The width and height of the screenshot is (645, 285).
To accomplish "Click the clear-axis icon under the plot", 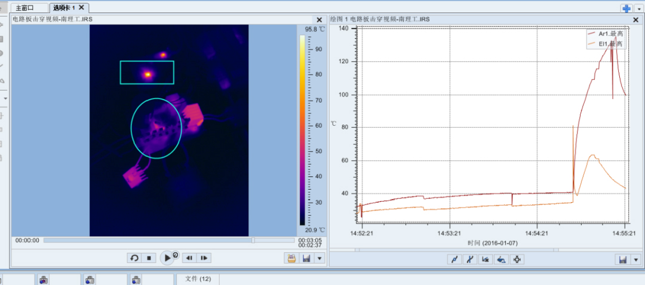I will [x=486, y=259].
